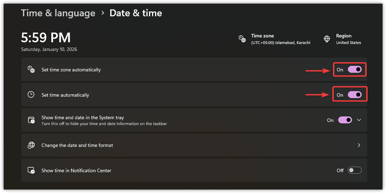Image resolution: width=386 pixels, height=193 pixels.
Task: Click the Set time automatically clock icon
Action: click(31, 95)
